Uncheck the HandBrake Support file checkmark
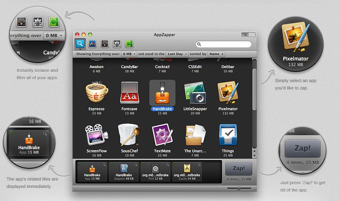This screenshot has width=340, height=201. [111, 164]
